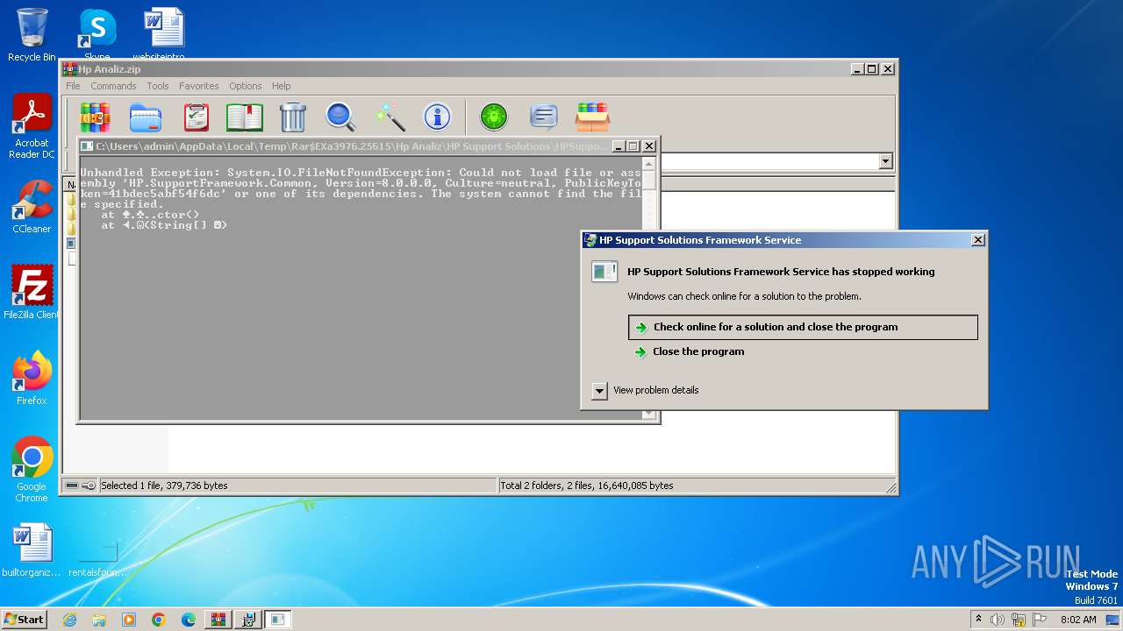Click the 'Selected 1 file, 379,736 bytes' status text
1123x631 pixels.
pos(164,486)
